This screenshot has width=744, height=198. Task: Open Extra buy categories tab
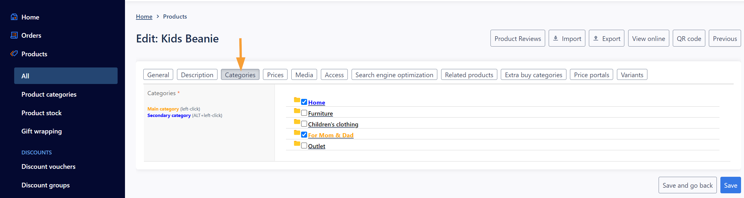(534, 75)
